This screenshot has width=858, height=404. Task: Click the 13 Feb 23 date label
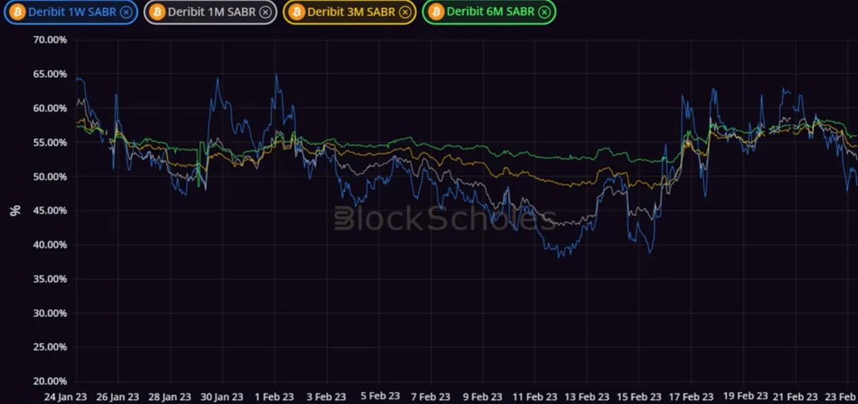point(588,397)
